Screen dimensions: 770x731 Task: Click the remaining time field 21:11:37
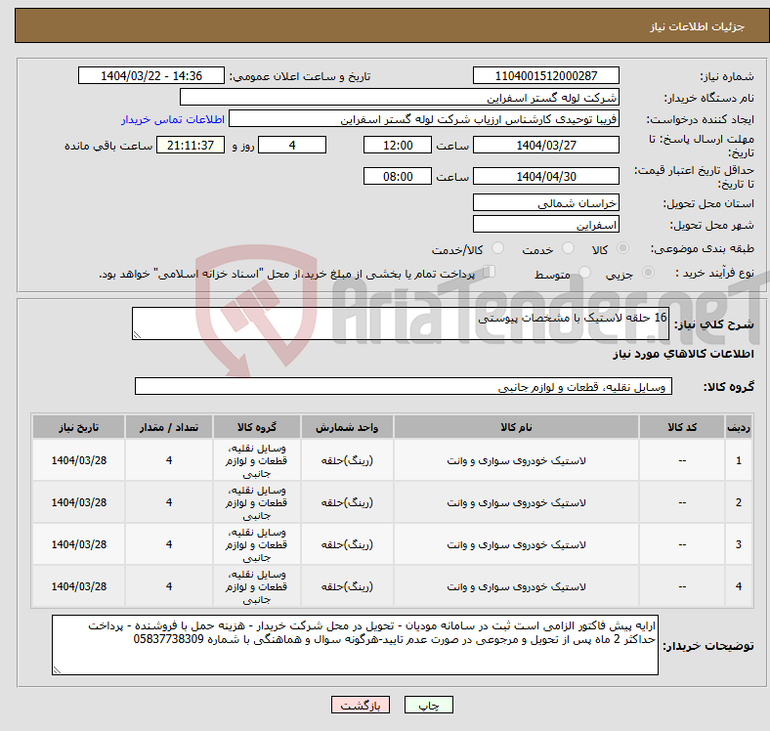tap(191, 145)
